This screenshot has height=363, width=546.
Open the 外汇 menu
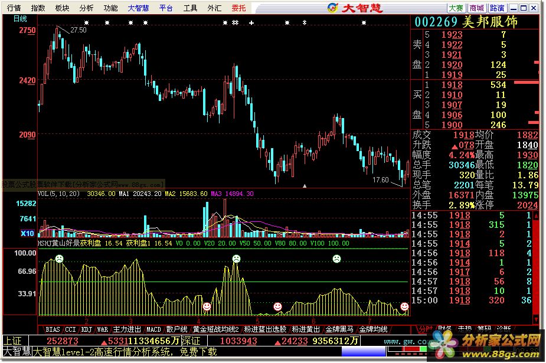pos(214,8)
